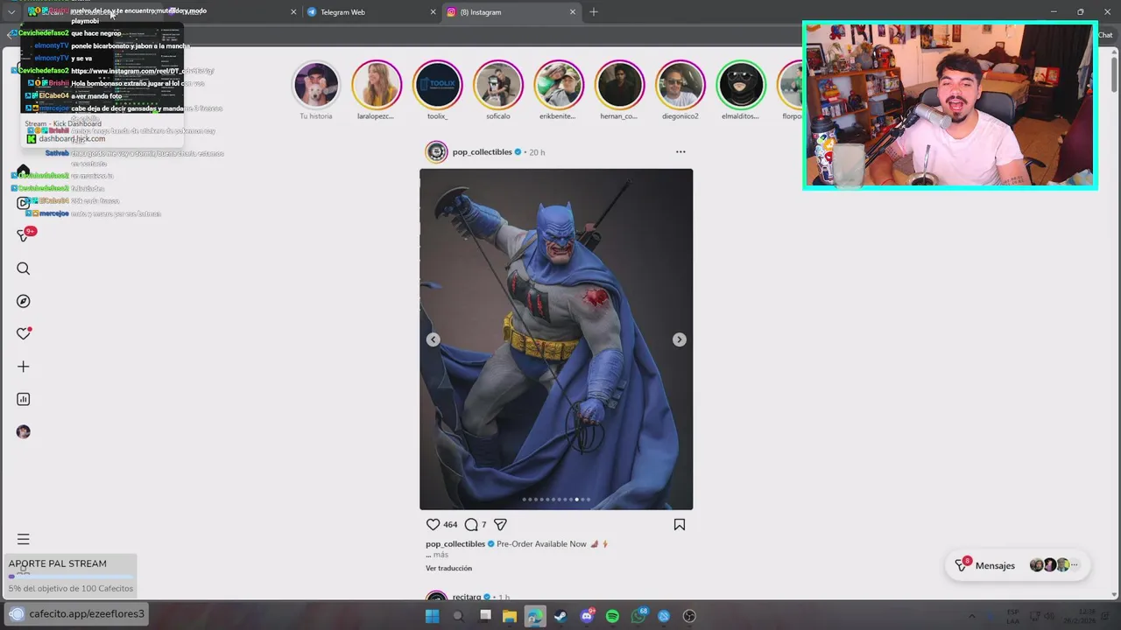Close the Telegram Web tab
This screenshot has width=1121, height=630.
(433, 12)
